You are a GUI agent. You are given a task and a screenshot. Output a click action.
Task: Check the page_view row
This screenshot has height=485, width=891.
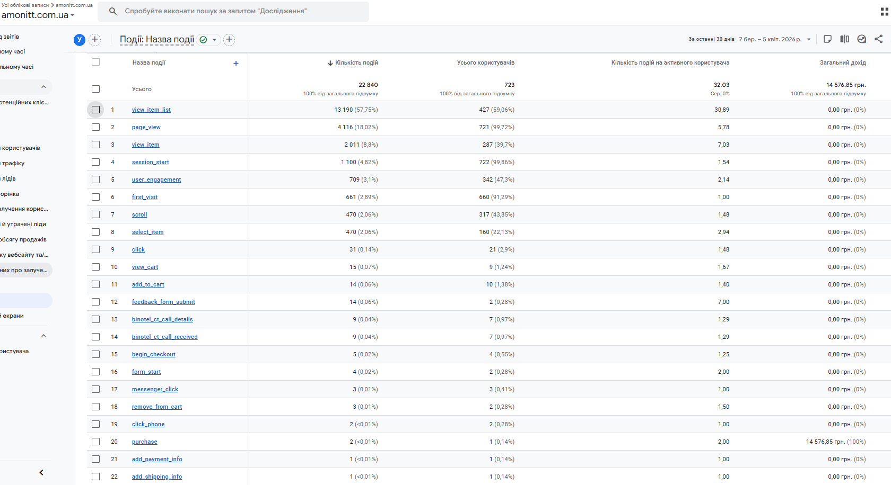coord(95,127)
